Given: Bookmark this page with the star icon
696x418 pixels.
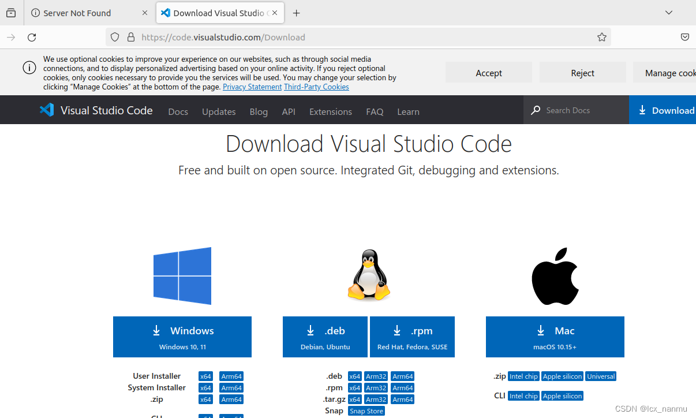Looking at the screenshot, I should tap(602, 37).
